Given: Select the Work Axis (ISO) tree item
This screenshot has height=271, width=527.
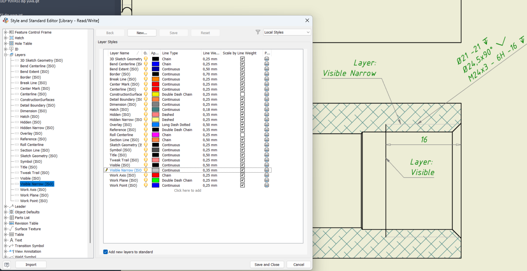Looking at the screenshot, I should click(x=33, y=190).
